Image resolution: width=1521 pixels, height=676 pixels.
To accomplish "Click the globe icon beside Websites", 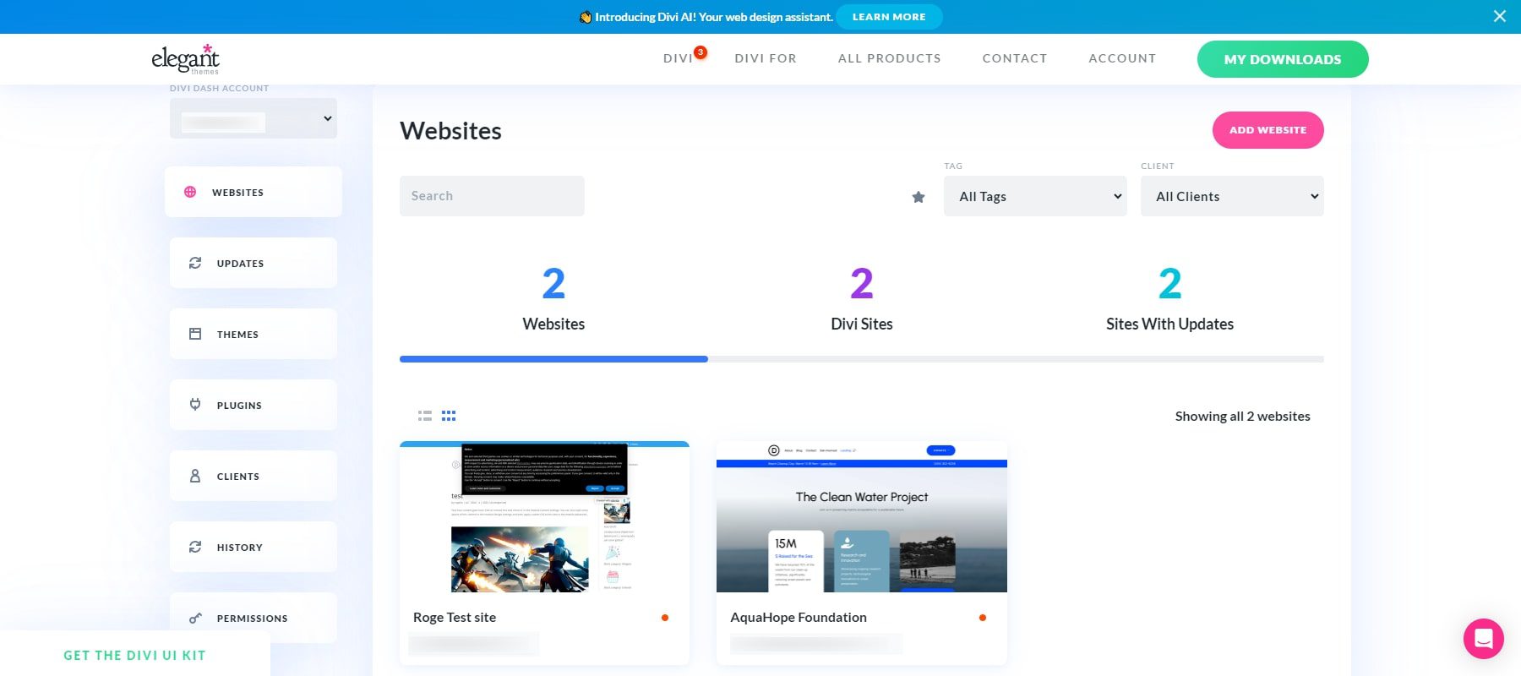I will point(190,192).
